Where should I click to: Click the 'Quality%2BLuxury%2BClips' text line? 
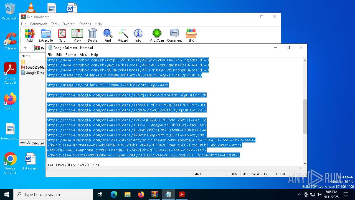pos(73,165)
